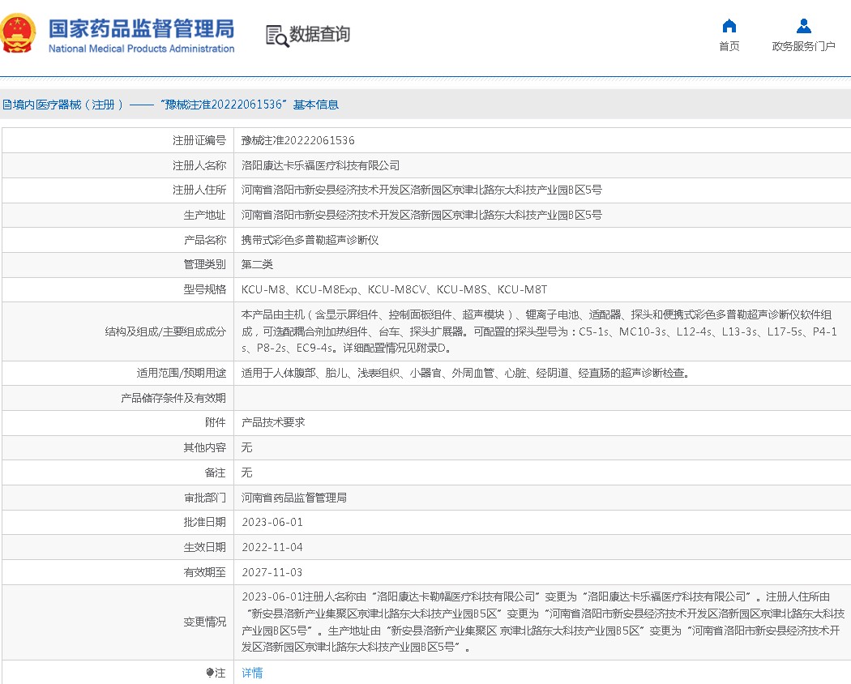Click the NMPA national emblem logo

tap(19, 34)
